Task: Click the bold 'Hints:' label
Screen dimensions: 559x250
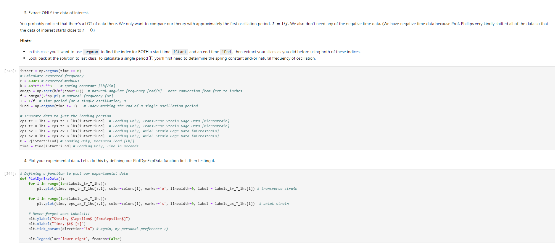Action: pos(26,41)
